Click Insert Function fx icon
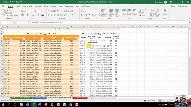The width and height of the screenshot is (191, 107). (x=28, y=23)
